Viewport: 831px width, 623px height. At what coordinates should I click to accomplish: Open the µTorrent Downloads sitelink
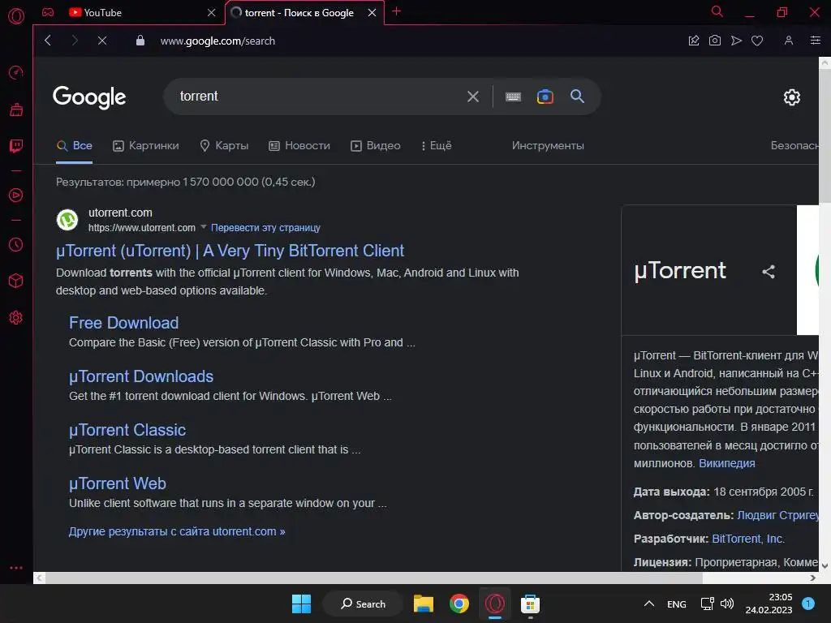141,376
